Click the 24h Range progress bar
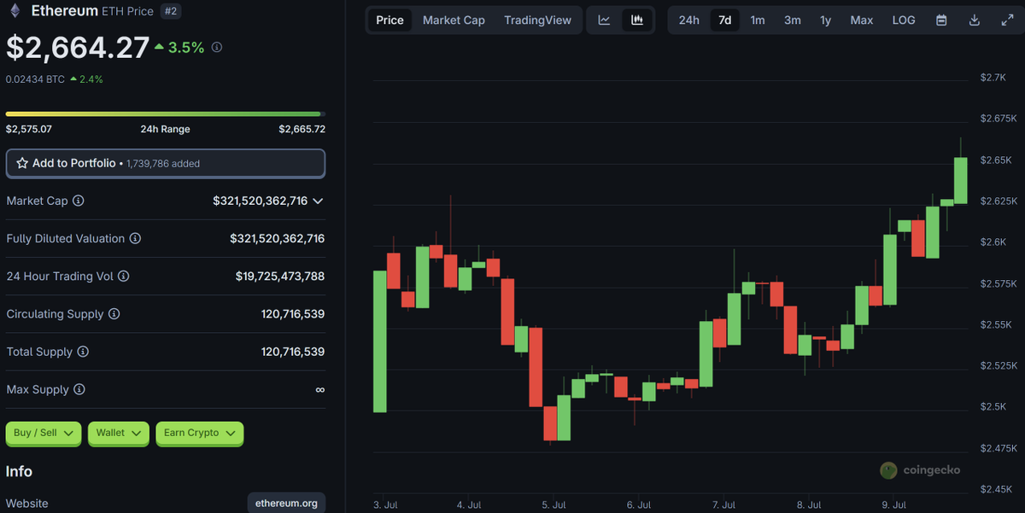The width and height of the screenshot is (1025, 513). 166,114
